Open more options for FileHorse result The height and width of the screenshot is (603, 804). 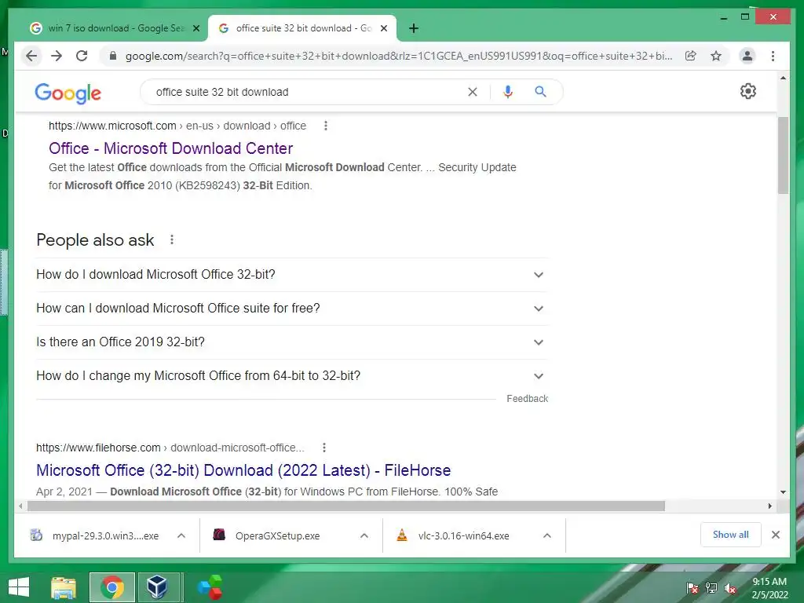(x=324, y=448)
